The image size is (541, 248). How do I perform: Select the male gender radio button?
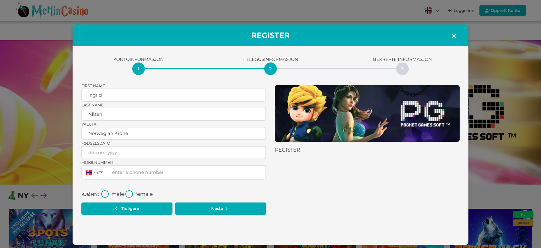(x=105, y=194)
